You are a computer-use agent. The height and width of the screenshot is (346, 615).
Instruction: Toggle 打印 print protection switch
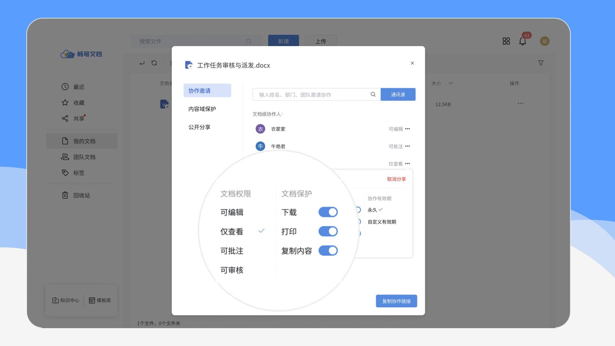click(328, 231)
